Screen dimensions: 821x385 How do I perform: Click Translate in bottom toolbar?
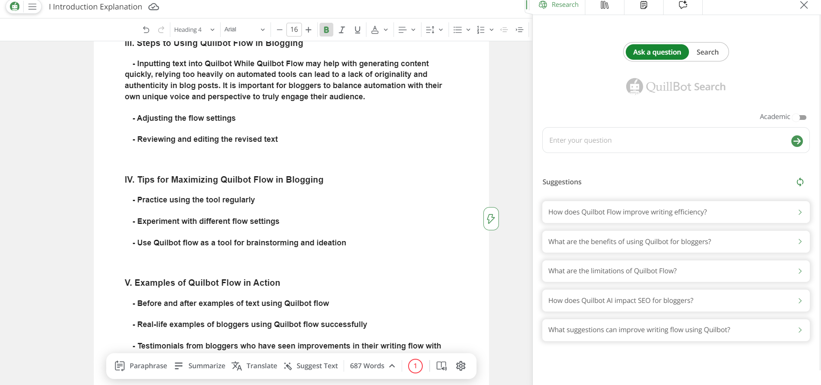click(255, 366)
